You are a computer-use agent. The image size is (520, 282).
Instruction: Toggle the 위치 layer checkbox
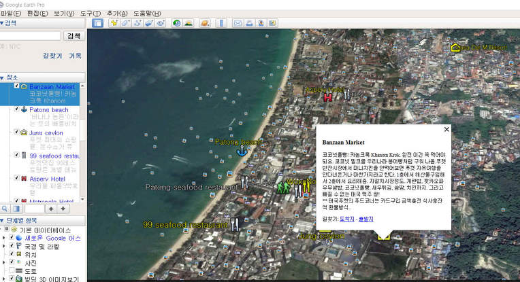[12, 254]
